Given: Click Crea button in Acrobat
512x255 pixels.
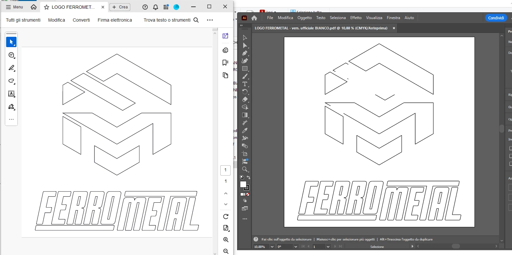Looking at the screenshot, I should 120,7.
